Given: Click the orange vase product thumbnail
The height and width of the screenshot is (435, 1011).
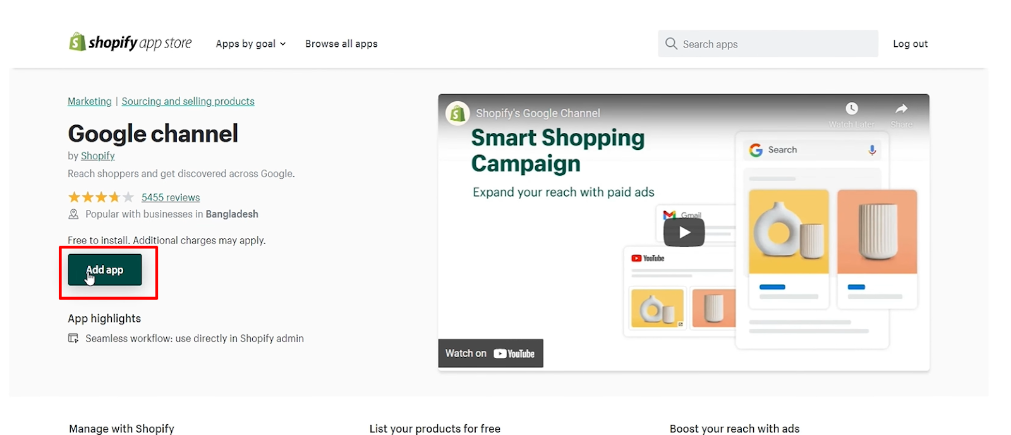Looking at the screenshot, I should pyautogui.click(x=877, y=231).
